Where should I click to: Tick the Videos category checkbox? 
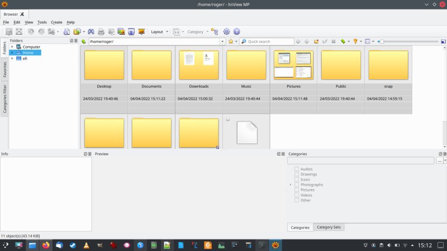pyautogui.click(x=297, y=195)
